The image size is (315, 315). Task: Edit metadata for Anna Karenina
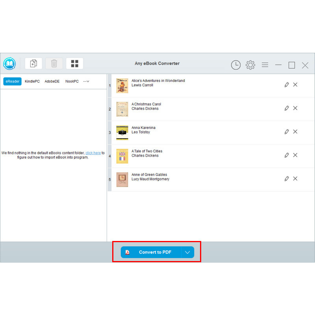[287, 132]
